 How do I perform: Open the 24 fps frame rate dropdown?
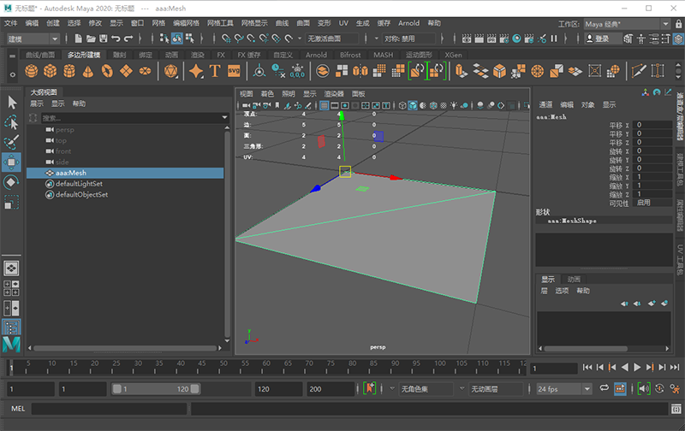pos(563,389)
